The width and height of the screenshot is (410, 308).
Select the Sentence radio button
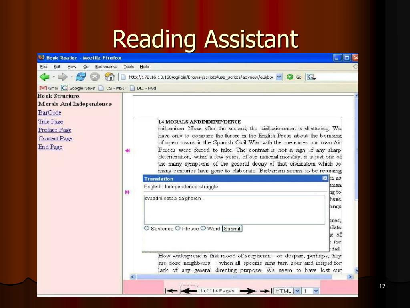pos(147,228)
